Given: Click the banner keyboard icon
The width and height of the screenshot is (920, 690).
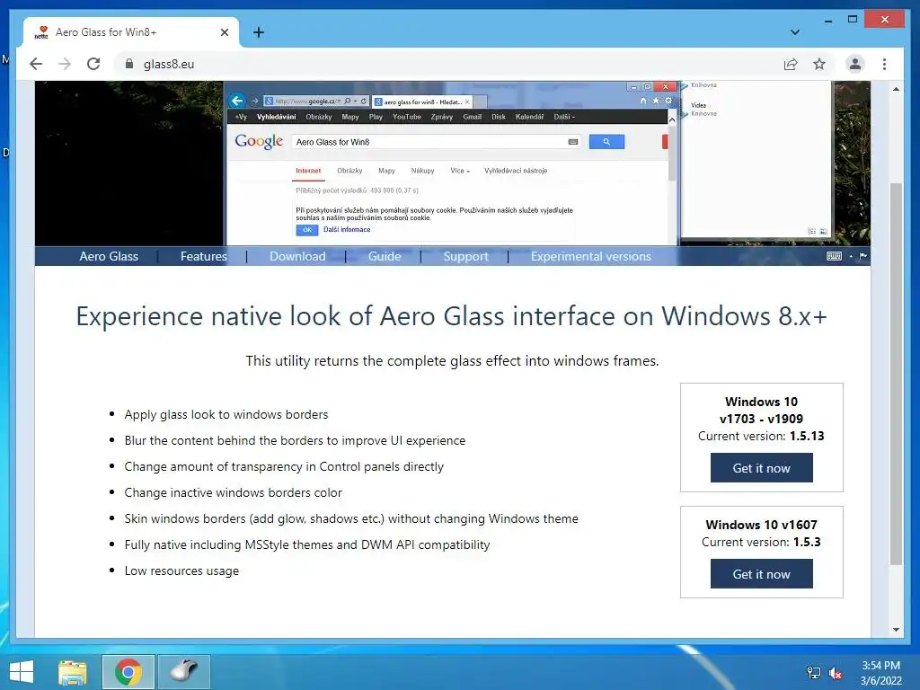Looking at the screenshot, I should tap(834, 256).
